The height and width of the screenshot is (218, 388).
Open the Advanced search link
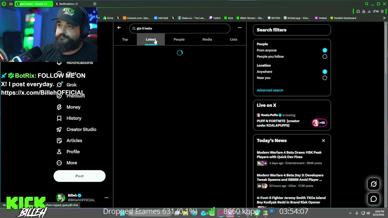tap(270, 90)
